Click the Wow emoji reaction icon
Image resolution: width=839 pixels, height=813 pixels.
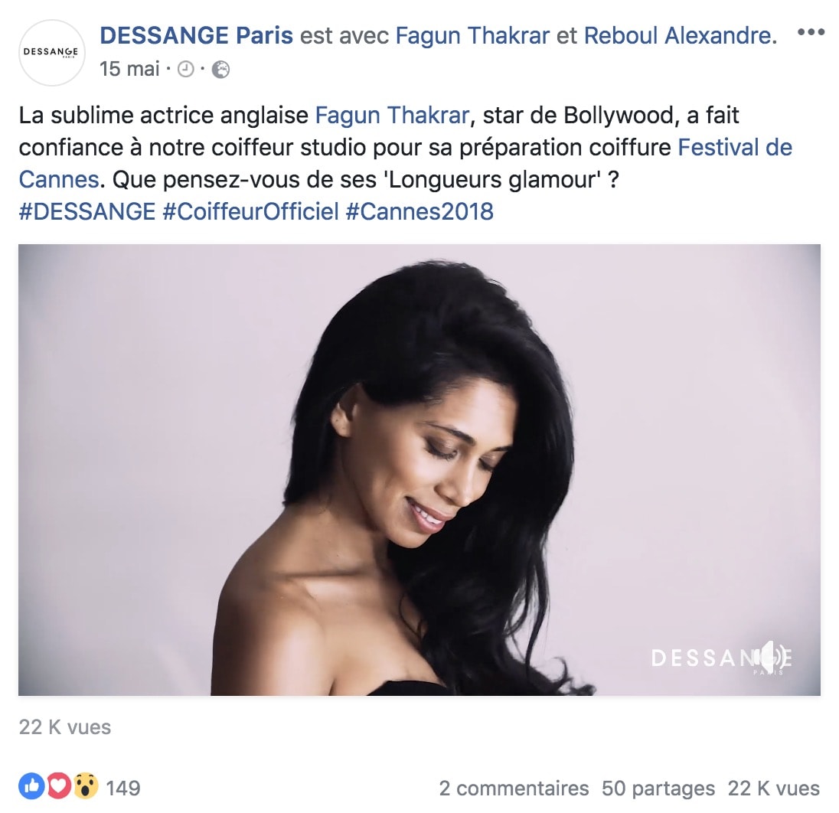pos(87,787)
